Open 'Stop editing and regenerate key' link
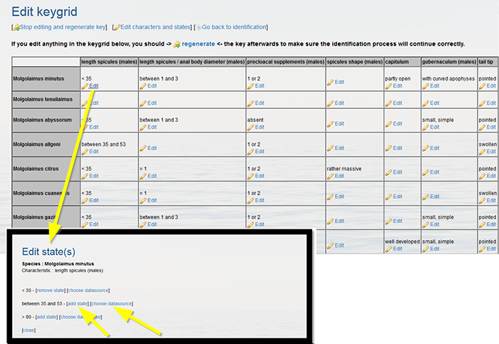The height and width of the screenshot is (344, 499). (x=62, y=27)
